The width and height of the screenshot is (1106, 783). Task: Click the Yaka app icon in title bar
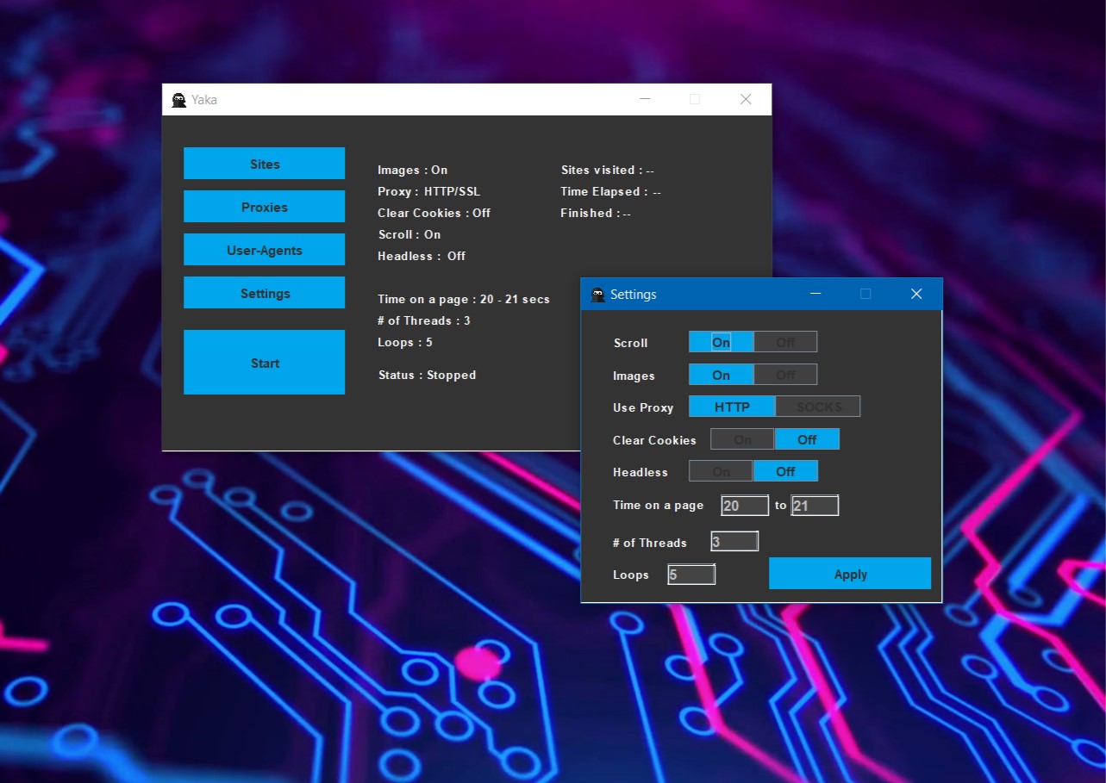tap(179, 100)
